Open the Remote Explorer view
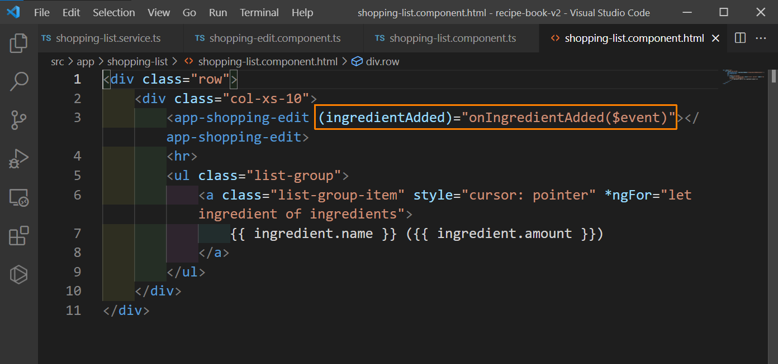The height and width of the screenshot is (364, 778). coord(19,197)
